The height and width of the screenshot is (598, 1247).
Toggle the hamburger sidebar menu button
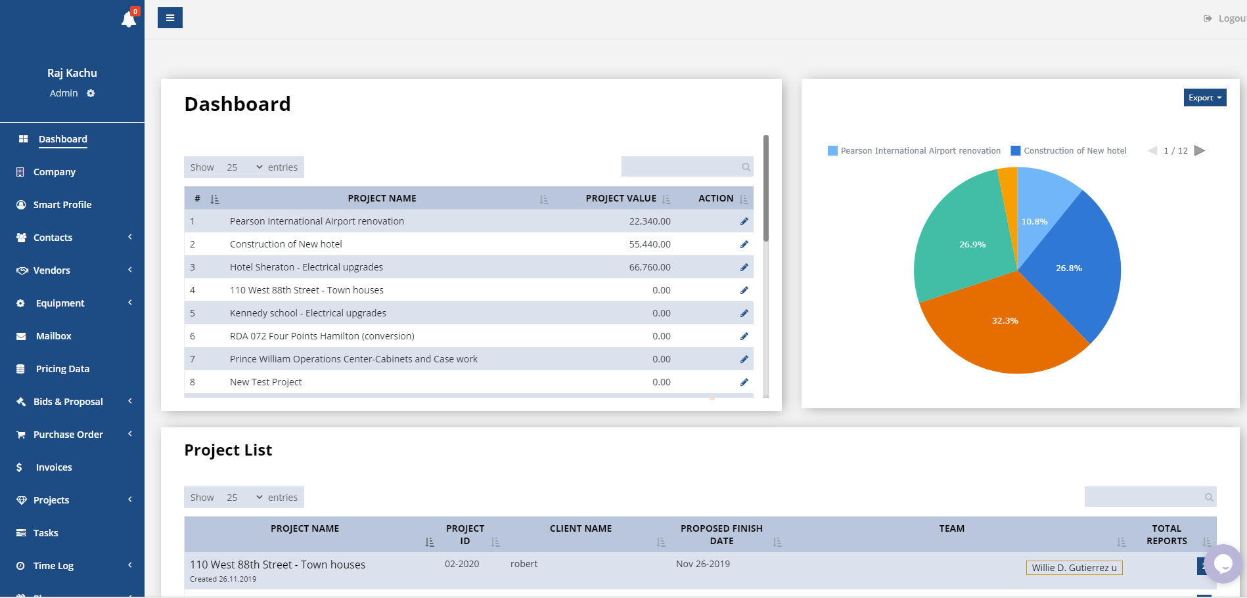pyautogui.click(x=170, y=18)
